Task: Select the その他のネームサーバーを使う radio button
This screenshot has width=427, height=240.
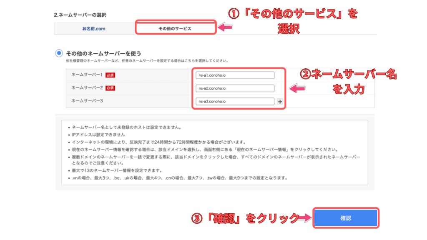Action: 59,53
